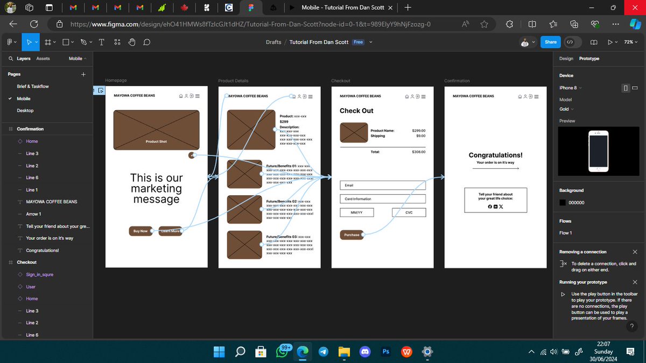
Task: Switch to the Design tab
Action: point(566,59)
